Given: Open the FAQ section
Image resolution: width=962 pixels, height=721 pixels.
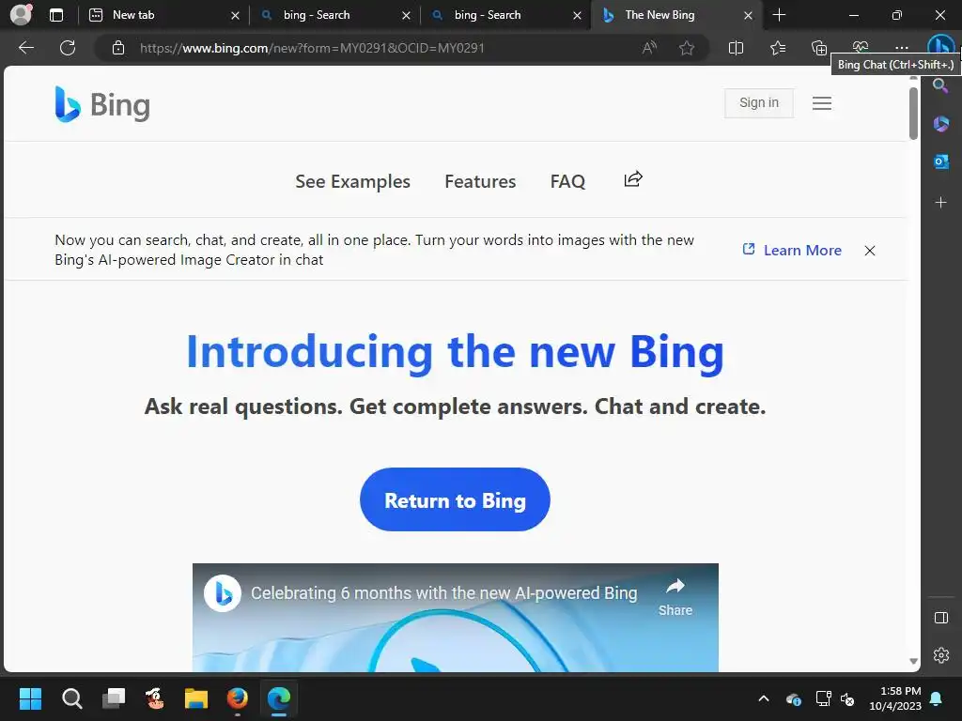Looking at the screenshot, I should 567,181.
